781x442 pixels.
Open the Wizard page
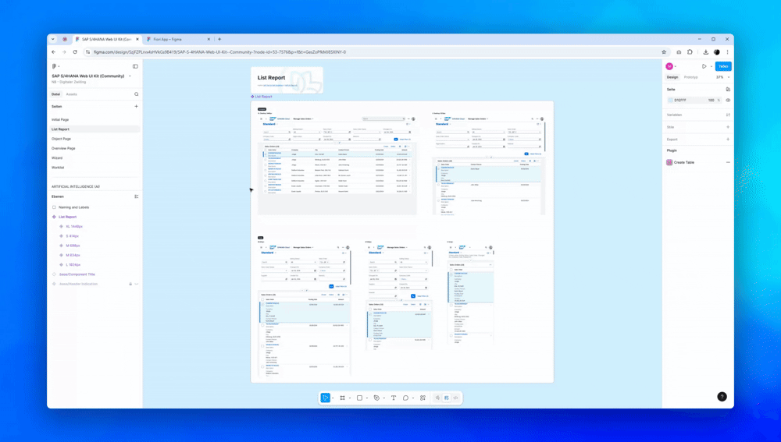(x=57, y=157)
